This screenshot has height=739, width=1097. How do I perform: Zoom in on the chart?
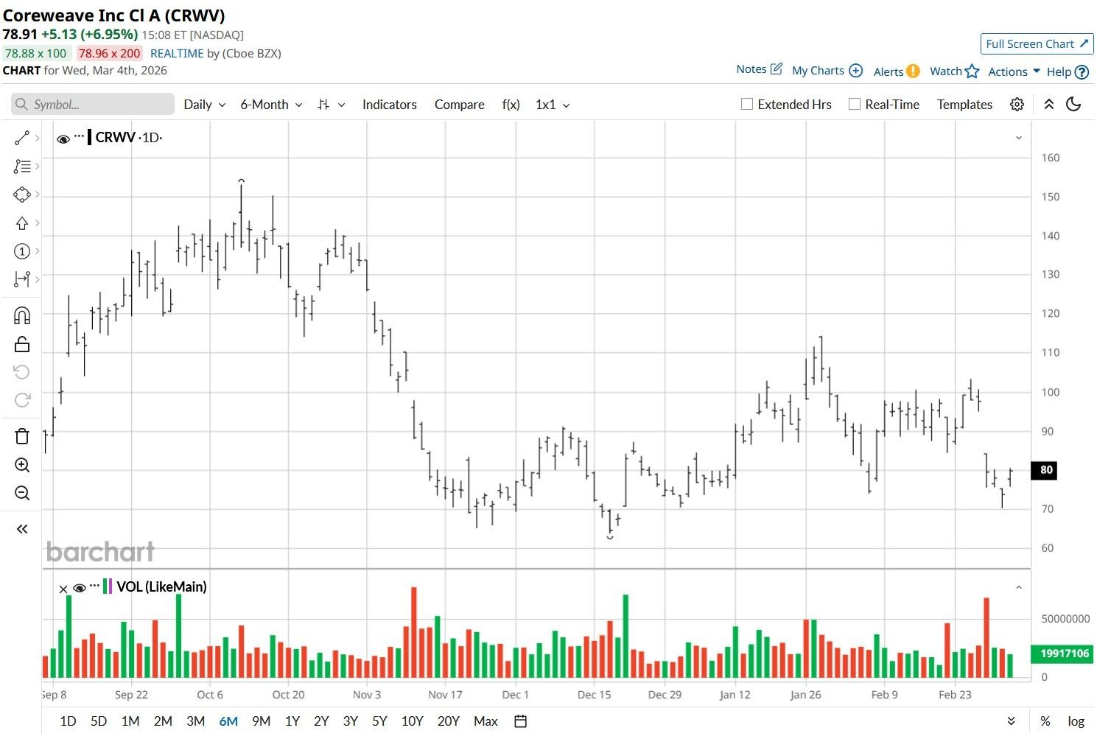(x=22, y=465)
